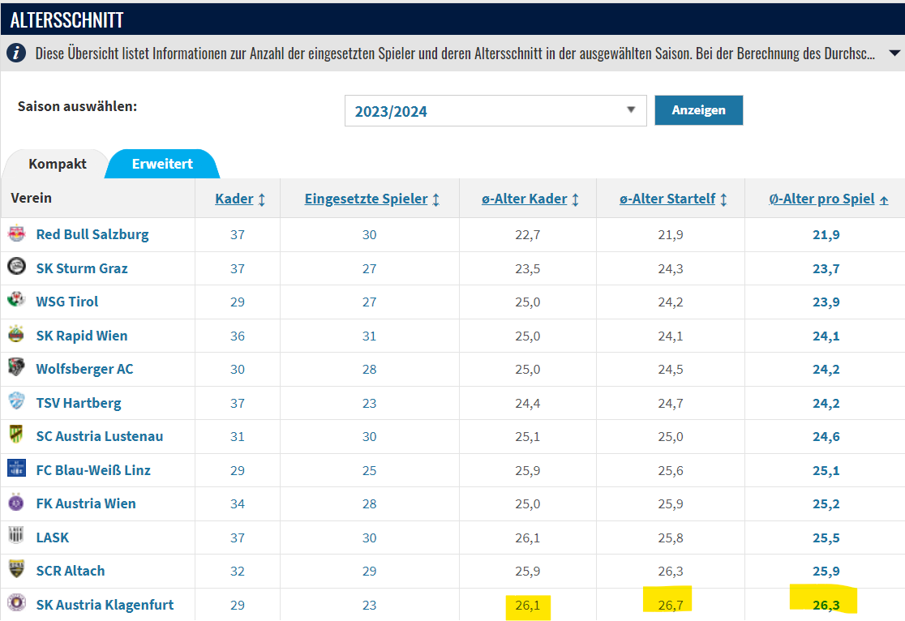Screen dimensions: 905x621
Task: Click the info icon in description bar
Action: (x=16, y=54)
